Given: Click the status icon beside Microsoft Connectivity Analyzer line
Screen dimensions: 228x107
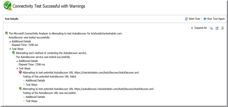Looking at the screenshot, I should [x=6, y=33].
